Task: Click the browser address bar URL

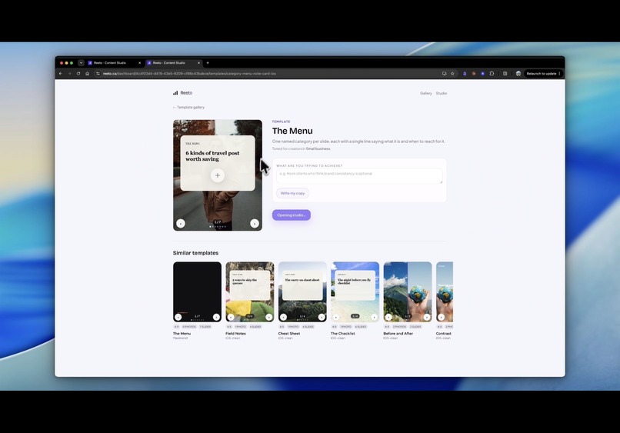Action: [189, 74]
